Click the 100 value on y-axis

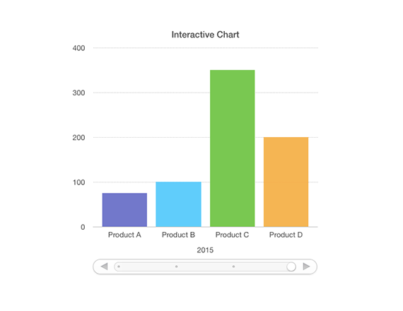point(79,182)
